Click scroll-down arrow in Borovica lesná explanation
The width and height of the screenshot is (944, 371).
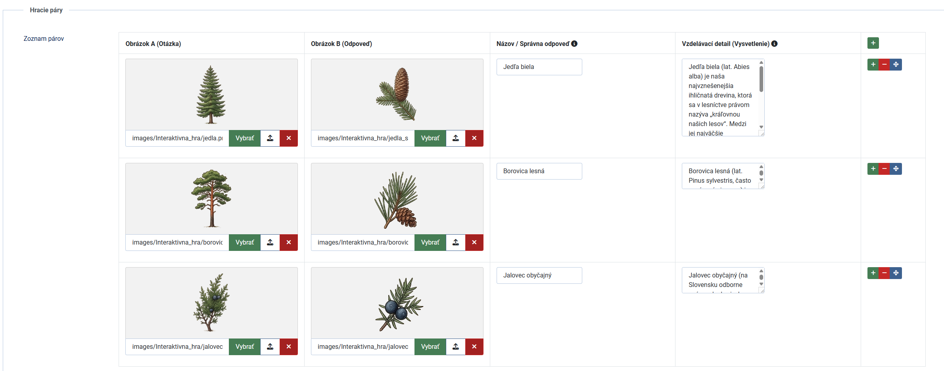761,180
